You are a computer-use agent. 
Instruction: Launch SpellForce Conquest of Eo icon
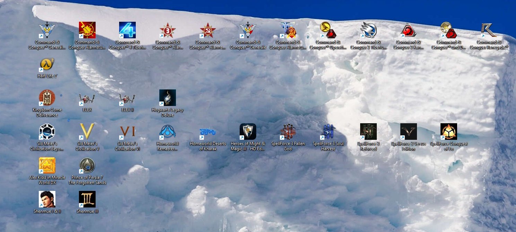449,132
